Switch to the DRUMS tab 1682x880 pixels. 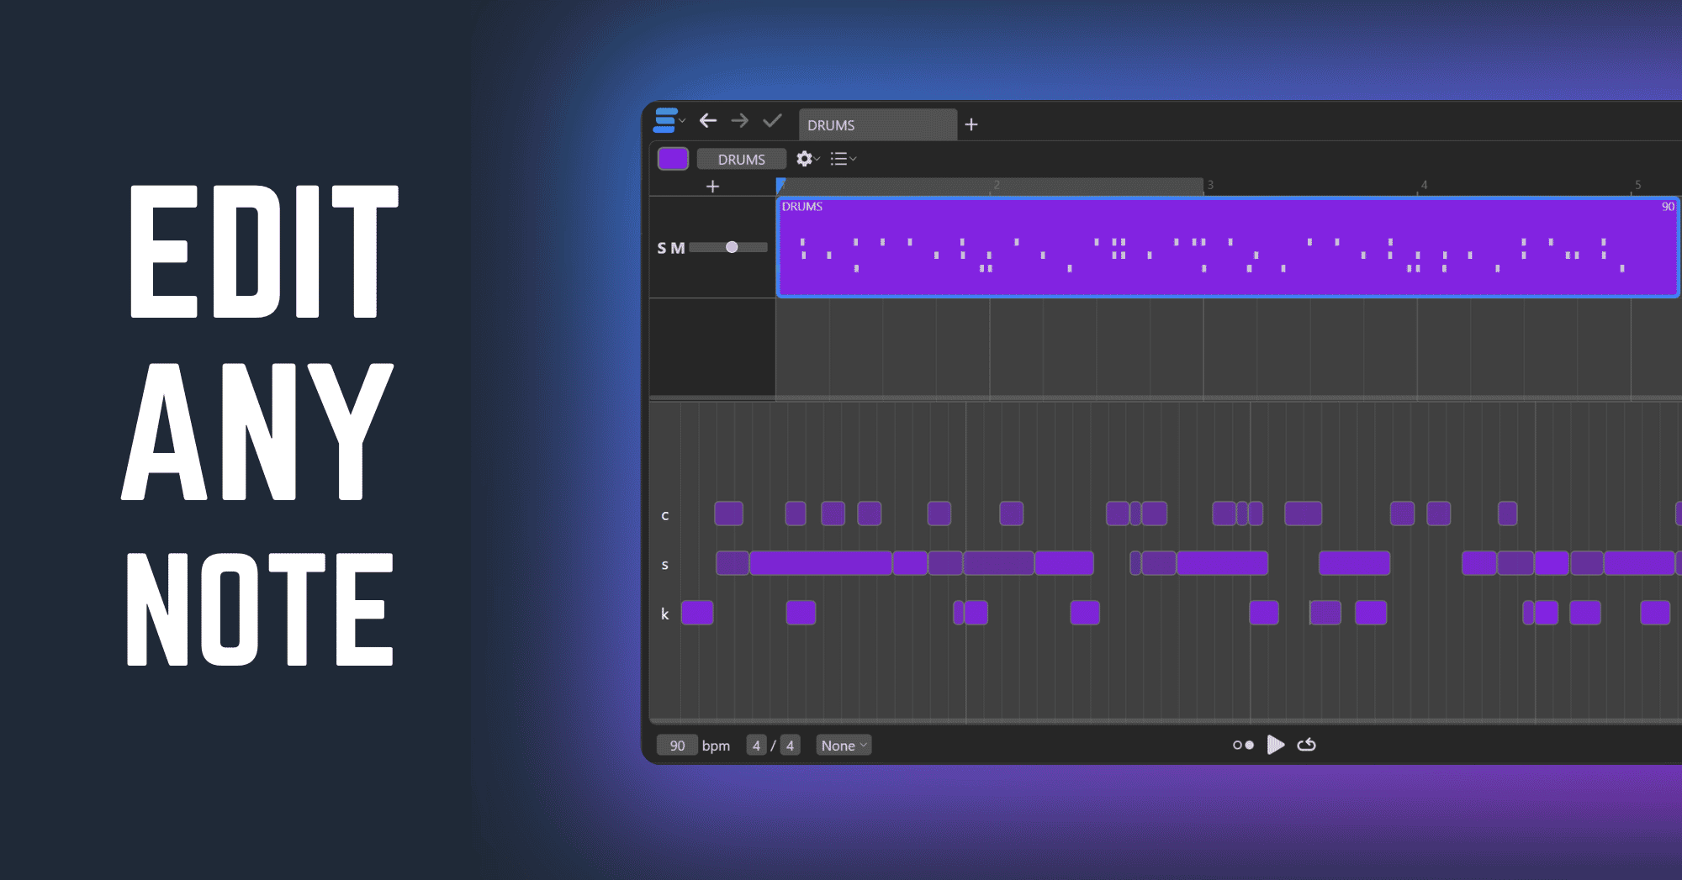coord(875,125)
